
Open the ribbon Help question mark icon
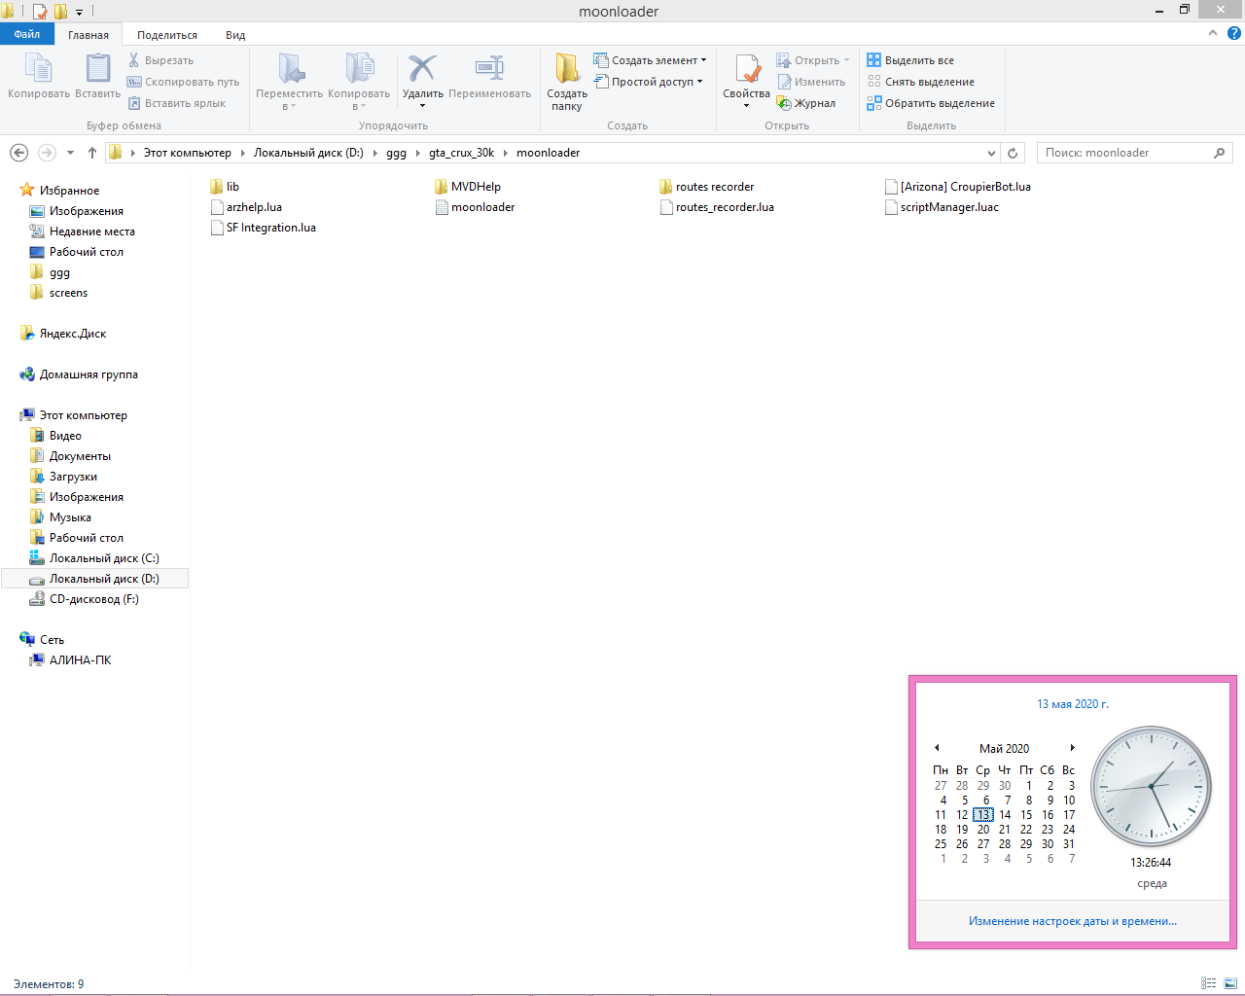(x=1233, y=33)
